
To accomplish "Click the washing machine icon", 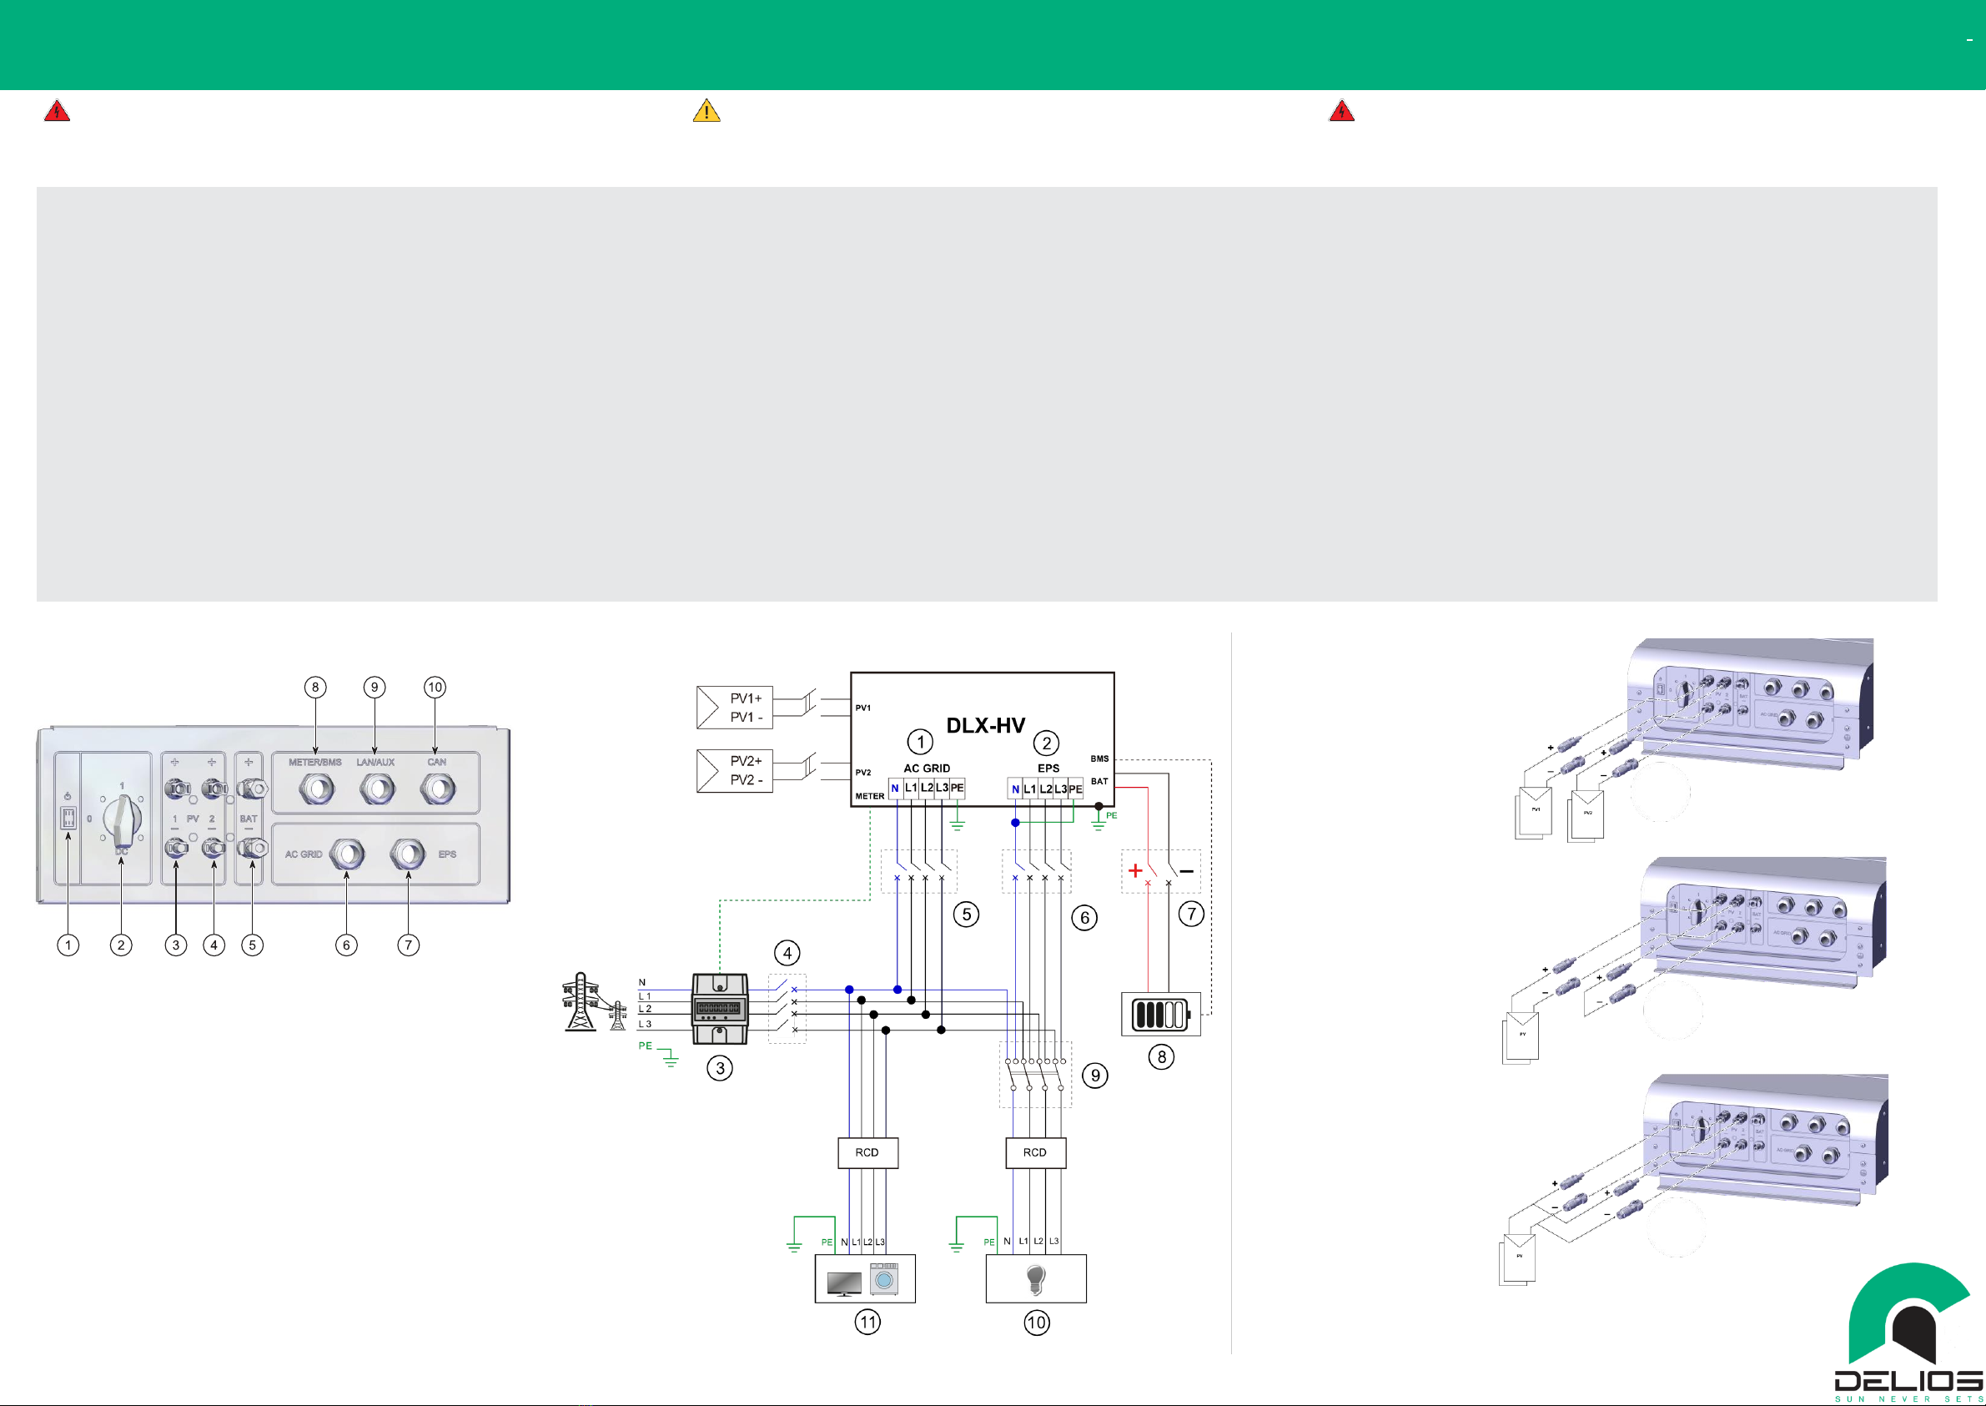I will pos(883,1280).
